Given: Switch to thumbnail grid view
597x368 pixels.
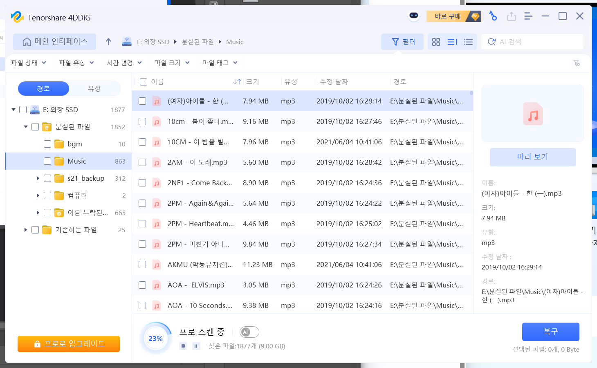Looking at the screenshot, I should pos(436,42).
